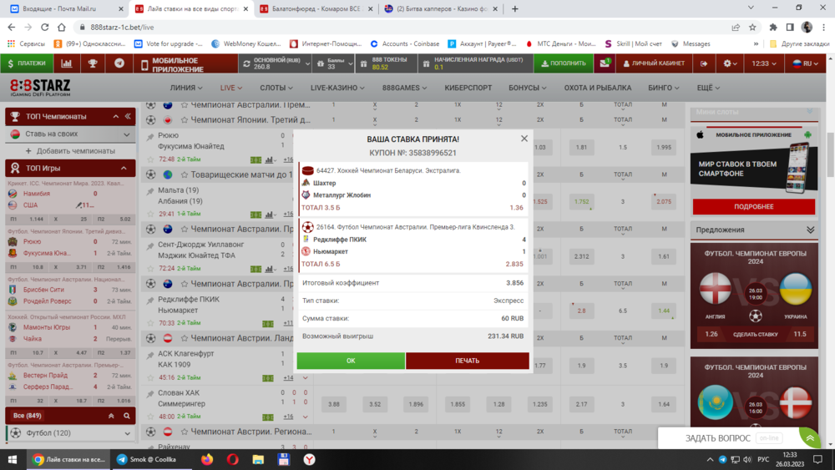
Task: Open Telegram Smok @ Coollka taskbar item
Action: pos(151,459)
